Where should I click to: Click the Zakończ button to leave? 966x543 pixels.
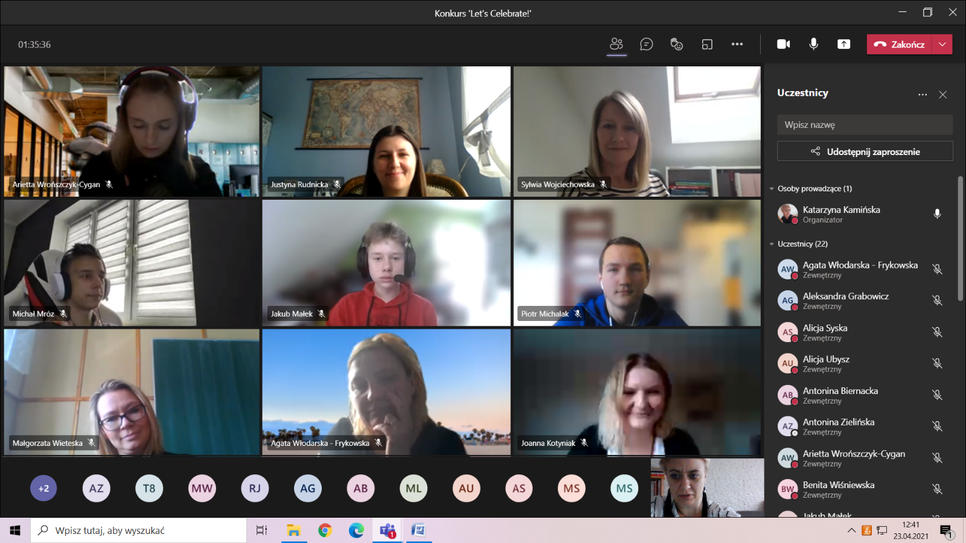(900, 44)
